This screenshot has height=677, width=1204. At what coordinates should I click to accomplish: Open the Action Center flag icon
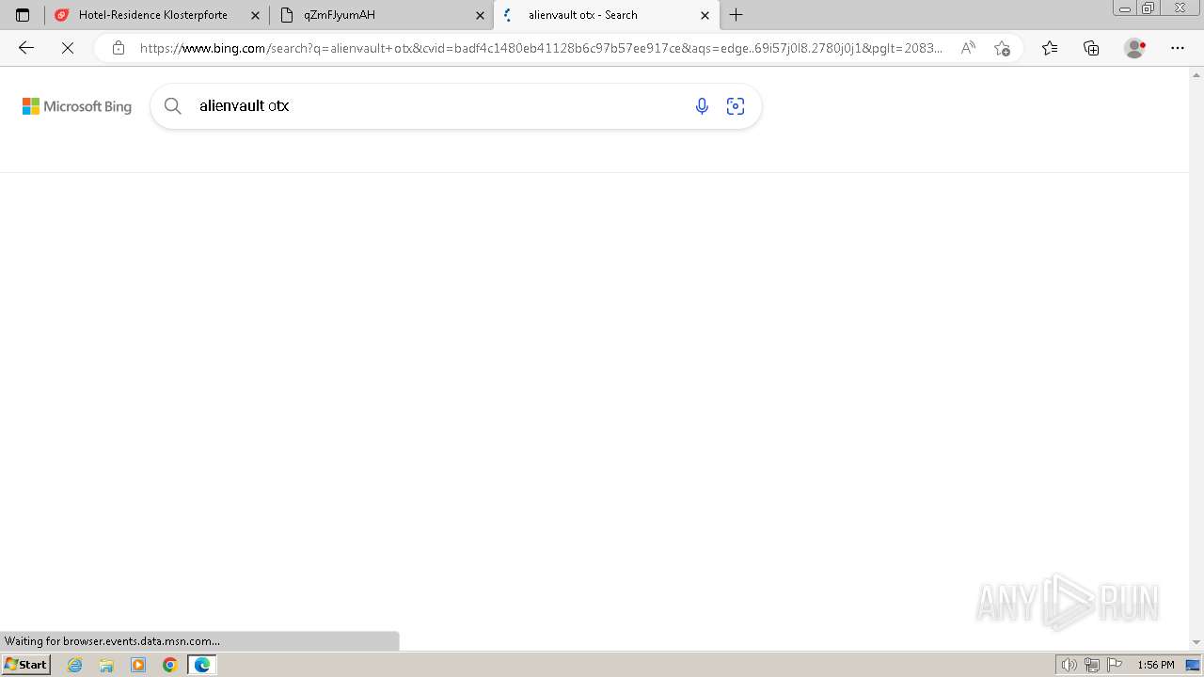[x=1115, y=665]
